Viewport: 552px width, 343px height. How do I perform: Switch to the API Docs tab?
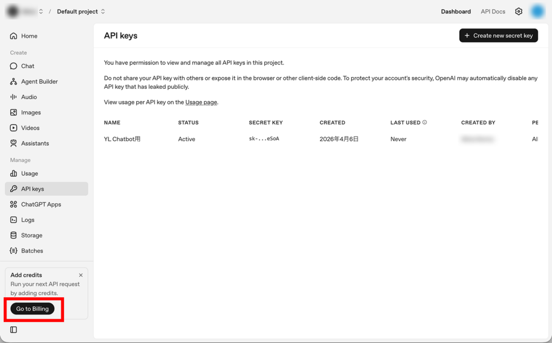[x=492, y=11]
